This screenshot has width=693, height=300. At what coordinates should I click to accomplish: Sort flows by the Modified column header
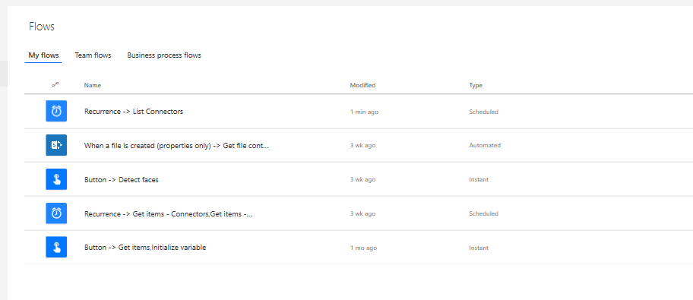pos(362,85)
